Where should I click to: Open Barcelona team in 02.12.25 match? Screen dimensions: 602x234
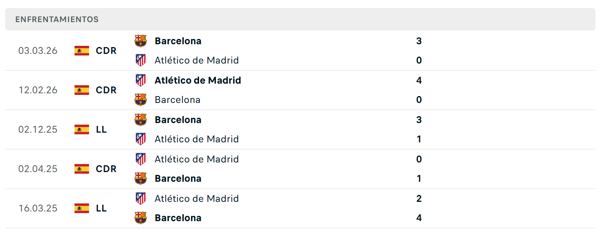178,120
